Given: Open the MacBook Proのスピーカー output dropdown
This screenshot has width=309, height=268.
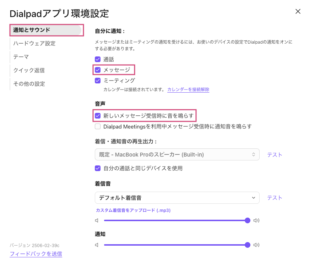Looking at the screenshot, I should click(177, 154).
